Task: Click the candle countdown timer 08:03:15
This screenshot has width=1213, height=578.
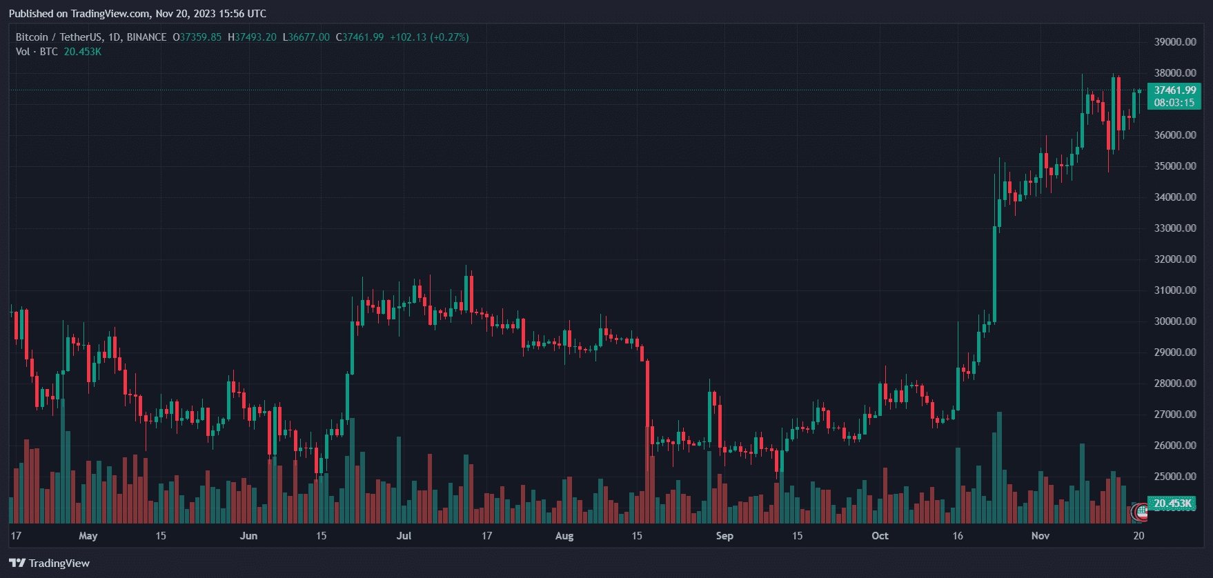Action: [1174, 103]
